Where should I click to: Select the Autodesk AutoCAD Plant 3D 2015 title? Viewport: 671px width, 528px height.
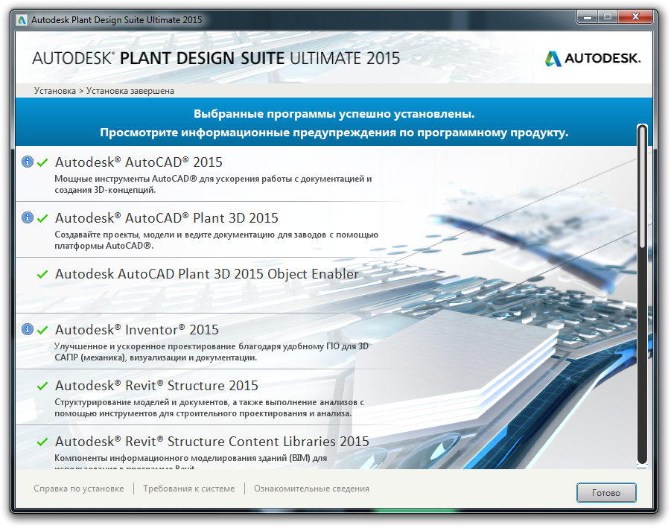click(167, 217)
